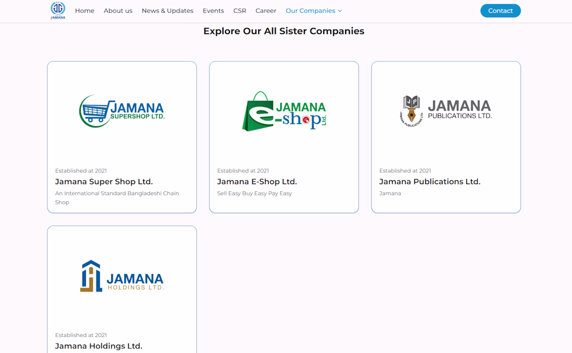Click 'Explore Our All Sister Companies' heading
572x353 pixels.
click(x=284, y=31)
